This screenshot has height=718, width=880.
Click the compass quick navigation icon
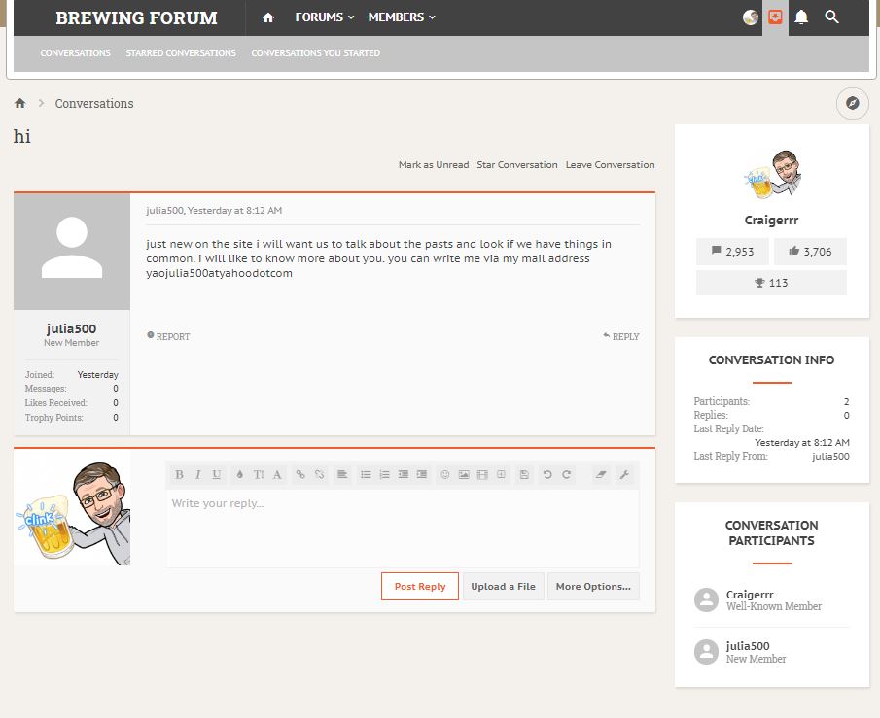[x=852, y=103]
